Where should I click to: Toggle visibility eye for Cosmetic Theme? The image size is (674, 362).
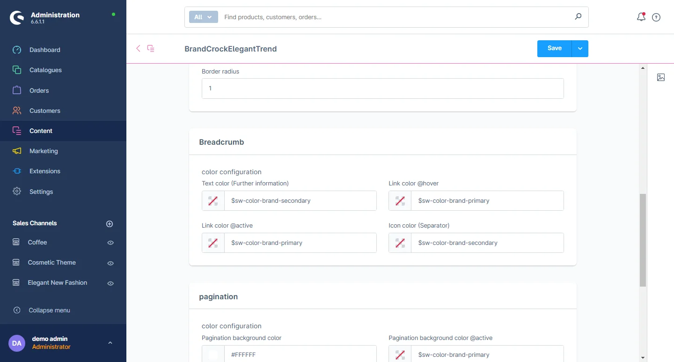coord(110,263)
